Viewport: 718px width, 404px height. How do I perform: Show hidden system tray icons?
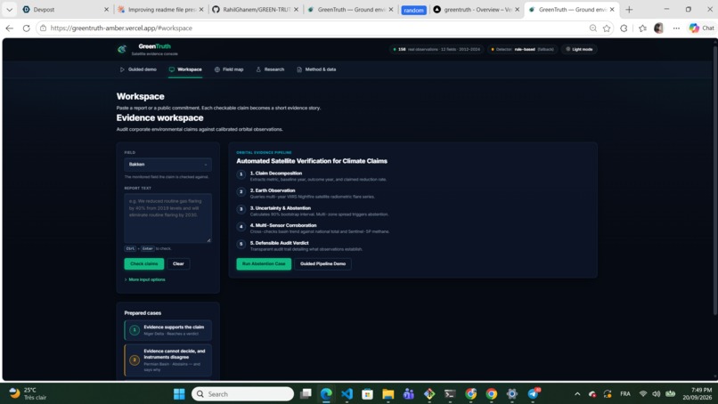click(577, 394)
